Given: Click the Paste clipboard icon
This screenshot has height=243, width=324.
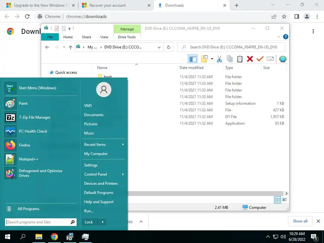Looking at the screenshot, I should click(x=240, y=59).
